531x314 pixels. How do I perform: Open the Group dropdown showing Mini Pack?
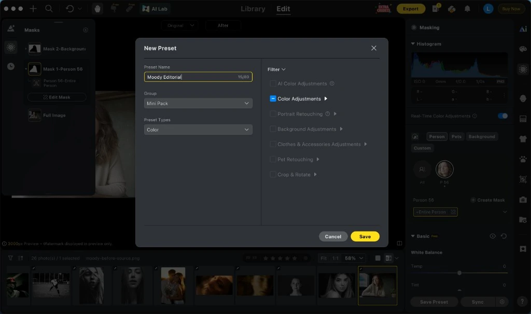tap(198, 103)
